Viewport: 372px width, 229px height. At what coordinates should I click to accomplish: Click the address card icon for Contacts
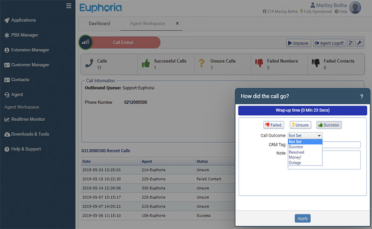pyautogui.click(x=7, y=80)
